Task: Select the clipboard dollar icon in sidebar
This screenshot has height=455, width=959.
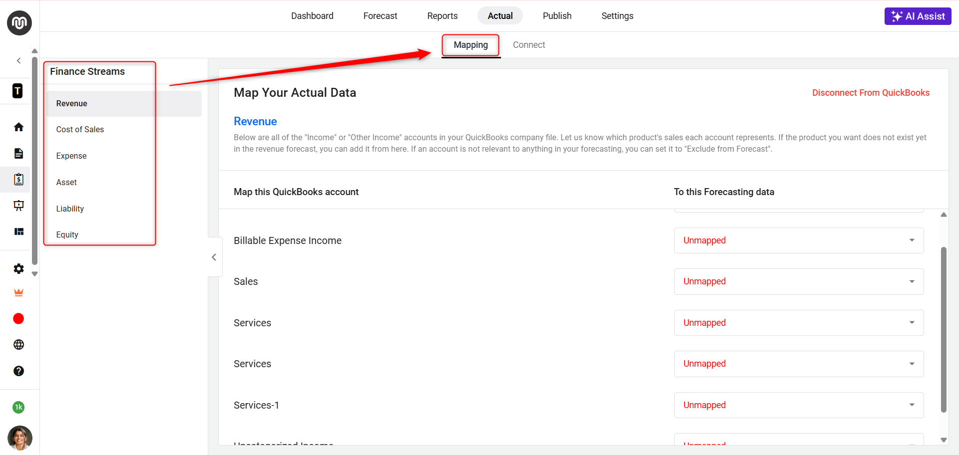Action: point(18,180)
